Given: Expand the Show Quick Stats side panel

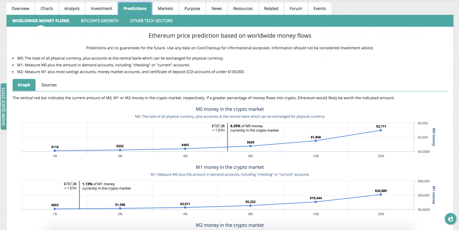Looking at the screenshot, I should click(x=4, y=106).
